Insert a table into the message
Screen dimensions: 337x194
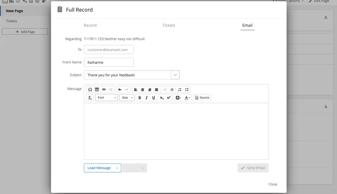[97, 90]
